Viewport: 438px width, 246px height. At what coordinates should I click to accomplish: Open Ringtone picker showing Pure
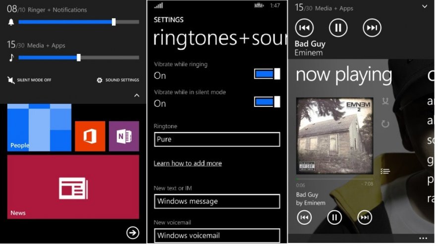[217, 139]
